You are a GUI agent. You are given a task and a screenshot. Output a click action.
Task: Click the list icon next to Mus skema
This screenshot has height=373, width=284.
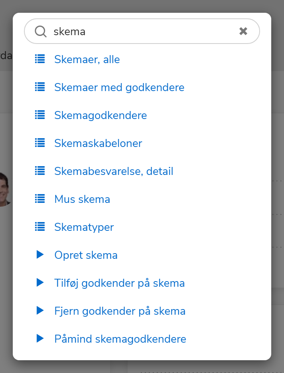coord(40,198)
